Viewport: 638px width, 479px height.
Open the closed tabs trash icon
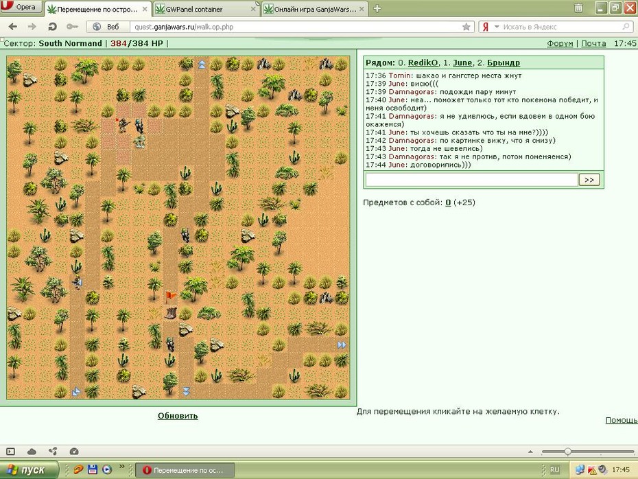[x=578, y=8]
